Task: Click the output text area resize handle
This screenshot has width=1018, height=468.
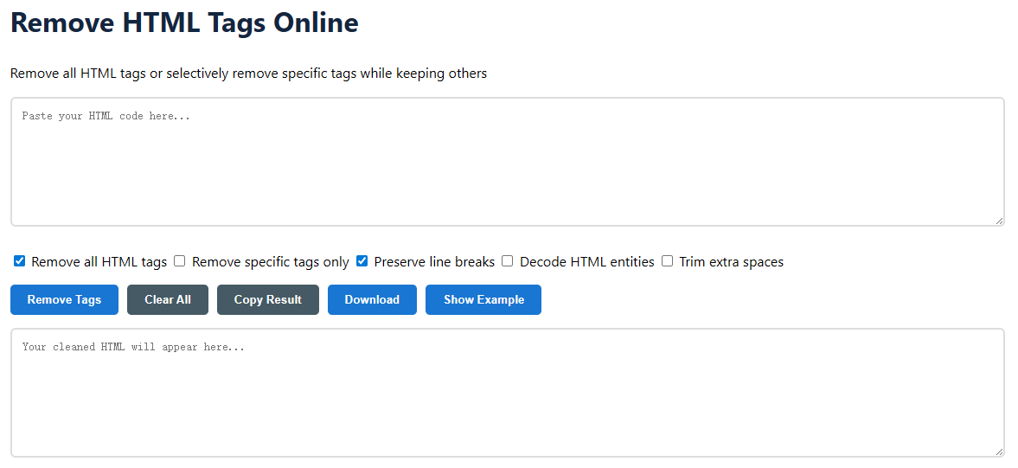Action: click(999, 452)
